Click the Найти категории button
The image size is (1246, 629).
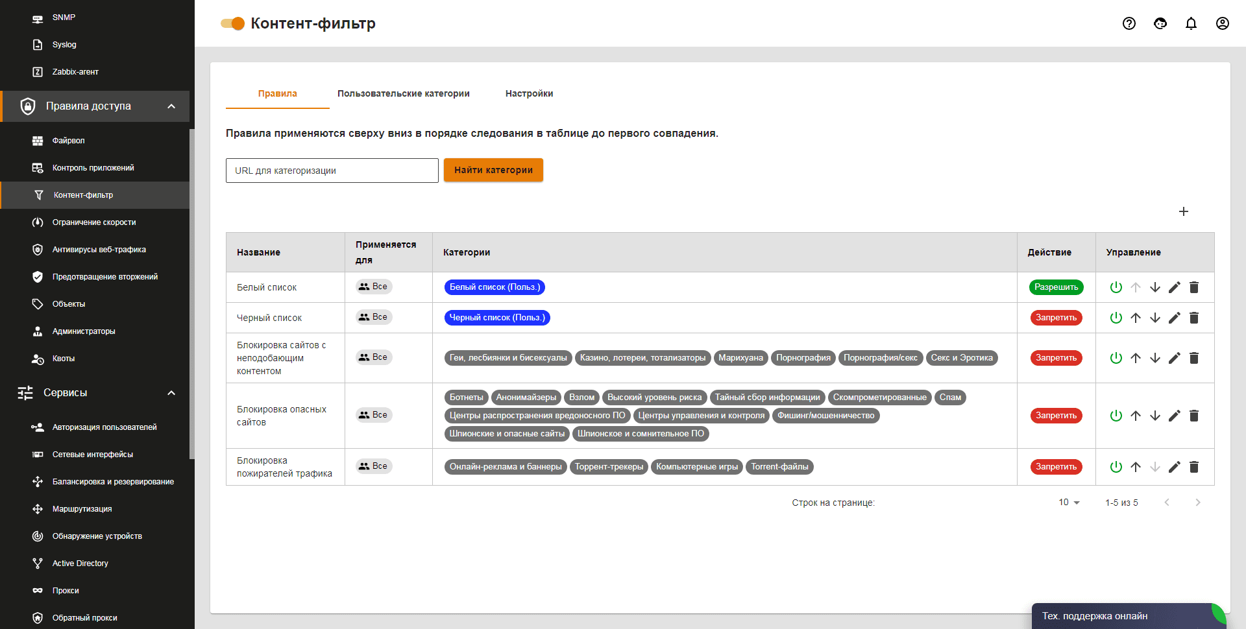pyautogui.click(x=493, y=170)
